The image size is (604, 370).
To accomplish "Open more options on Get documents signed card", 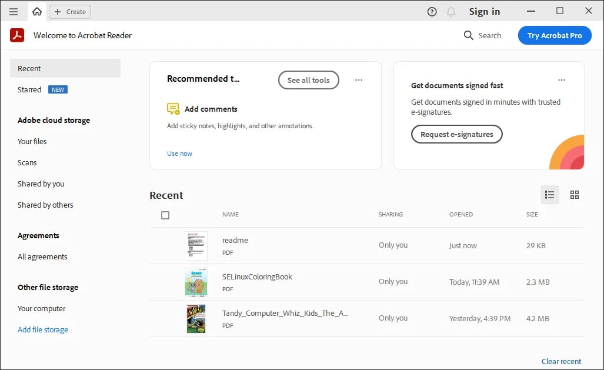I will pyautogui.click(x=562, y=80).
